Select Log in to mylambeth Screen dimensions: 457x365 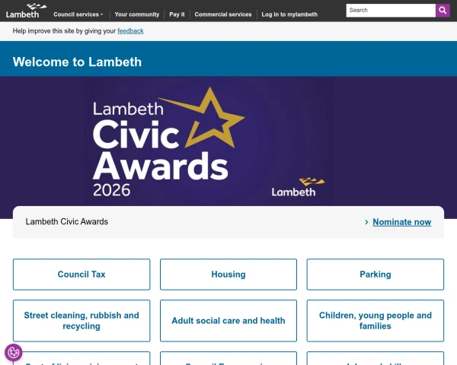[x=289, y=14]
